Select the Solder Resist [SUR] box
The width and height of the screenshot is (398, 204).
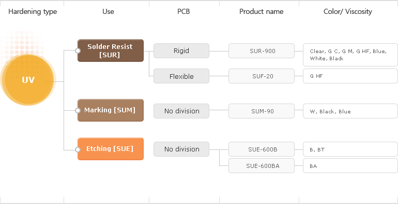point(111,50)
